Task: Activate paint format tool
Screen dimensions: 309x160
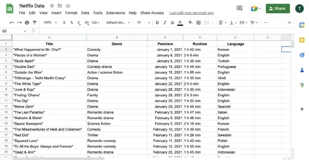Action: [x=35, y=23]
